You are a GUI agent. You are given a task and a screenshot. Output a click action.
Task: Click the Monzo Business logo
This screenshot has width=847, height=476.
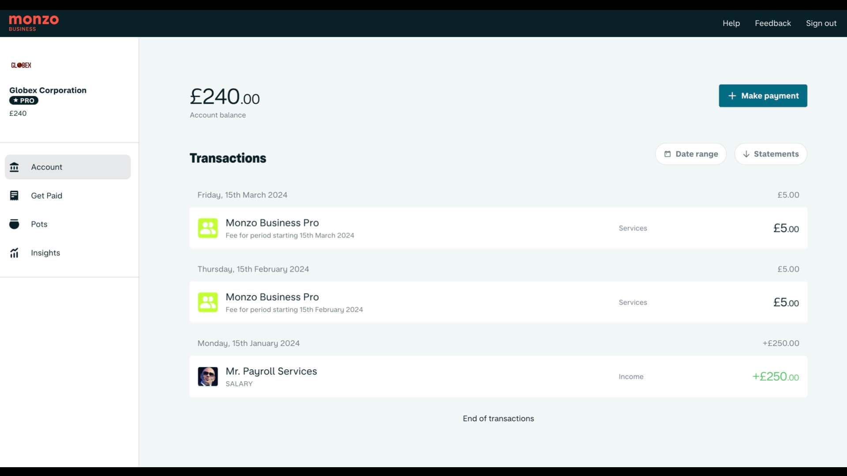click(x=34, y=23)
